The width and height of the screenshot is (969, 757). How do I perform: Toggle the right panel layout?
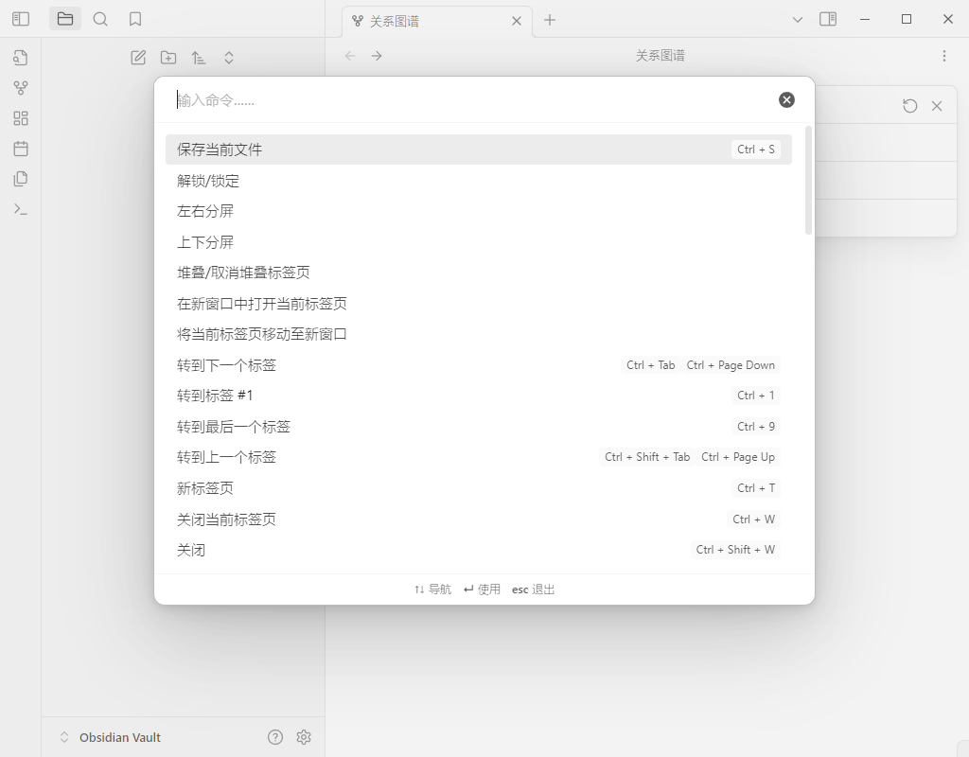click(828, 18)
